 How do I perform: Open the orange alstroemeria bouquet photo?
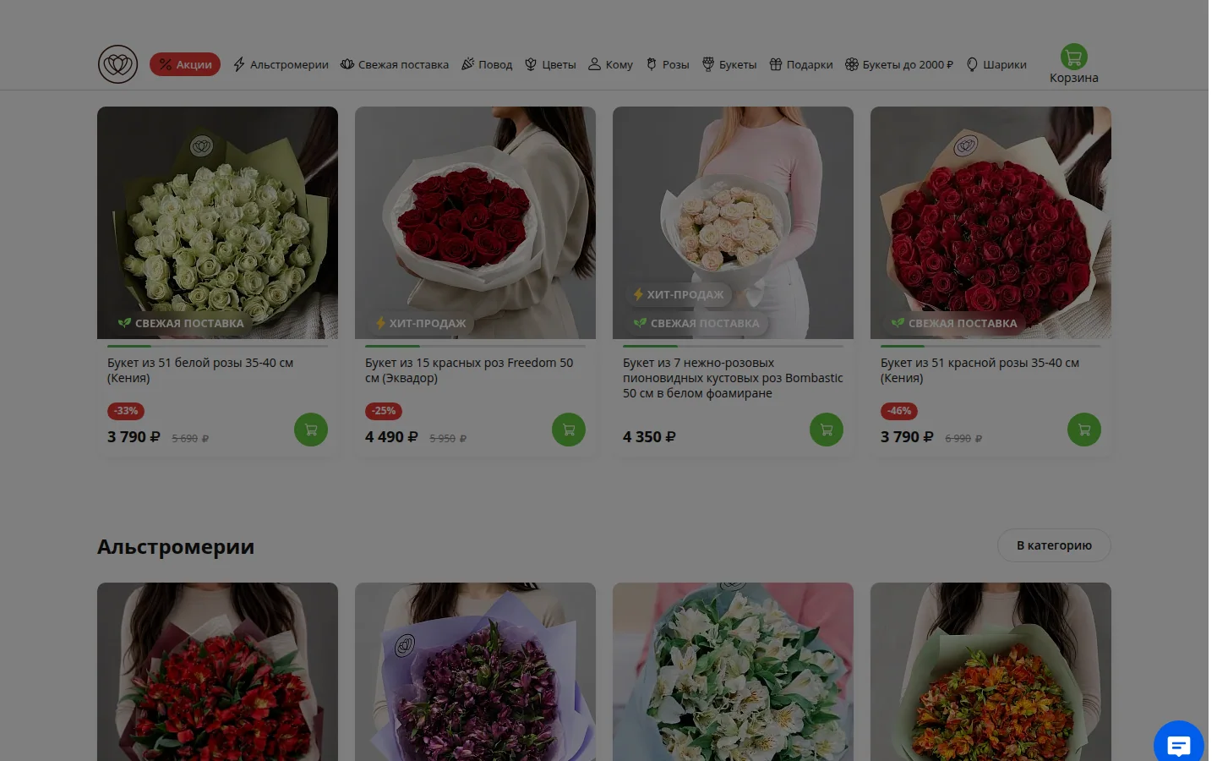click(991, 671)
